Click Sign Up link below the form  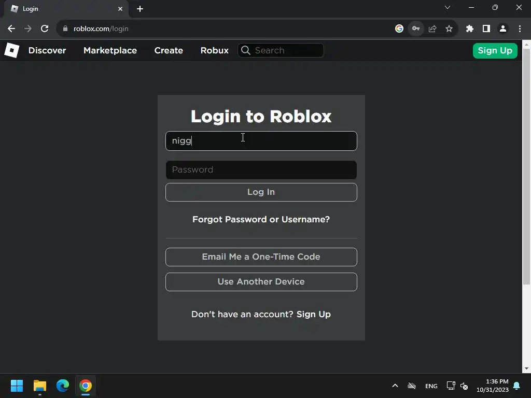(314, 315)
